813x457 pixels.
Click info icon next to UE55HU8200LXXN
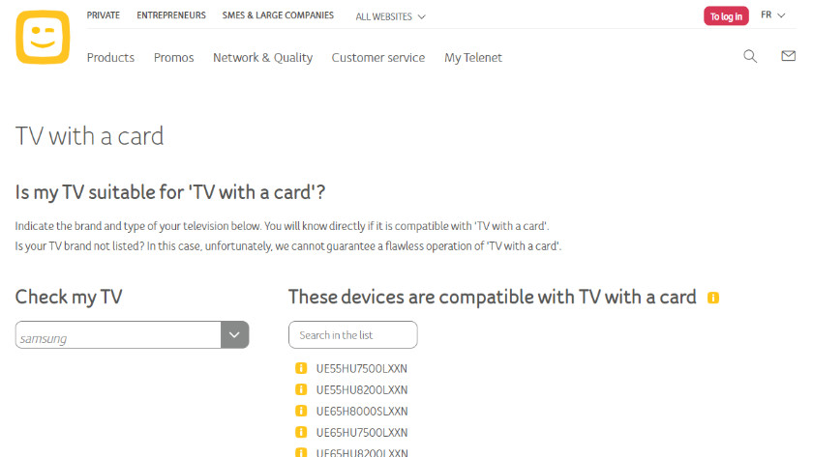coord(300,389)
